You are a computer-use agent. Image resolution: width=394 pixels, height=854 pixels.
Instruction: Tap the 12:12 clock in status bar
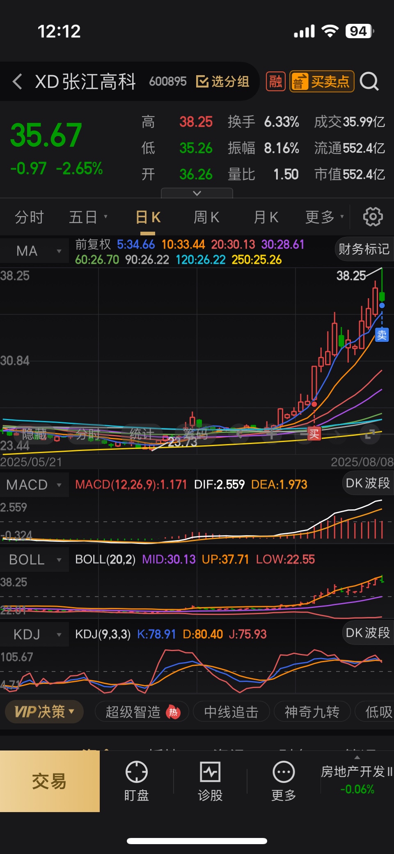pos(59,31)
